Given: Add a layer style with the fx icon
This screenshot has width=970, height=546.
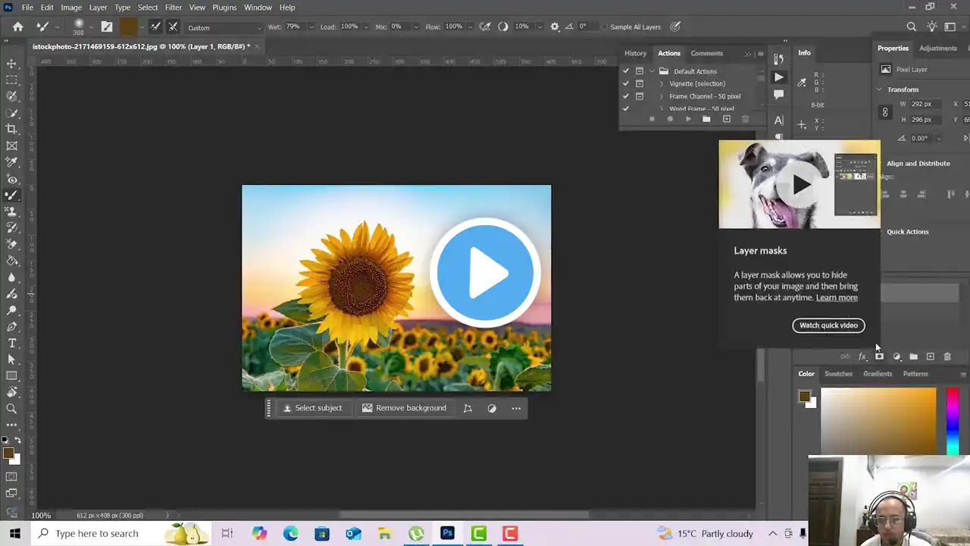Looking at the screenshot, I should pyautogui.click(x=862, y=356).
